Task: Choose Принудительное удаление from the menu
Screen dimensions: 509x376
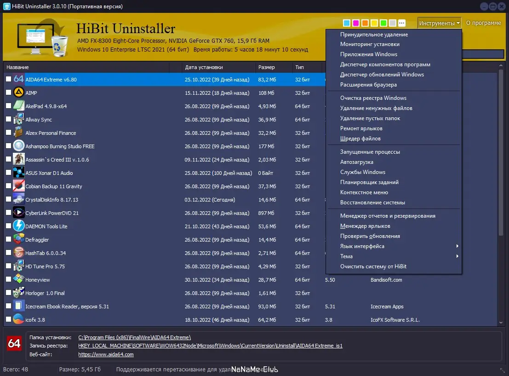Action: 394,35
